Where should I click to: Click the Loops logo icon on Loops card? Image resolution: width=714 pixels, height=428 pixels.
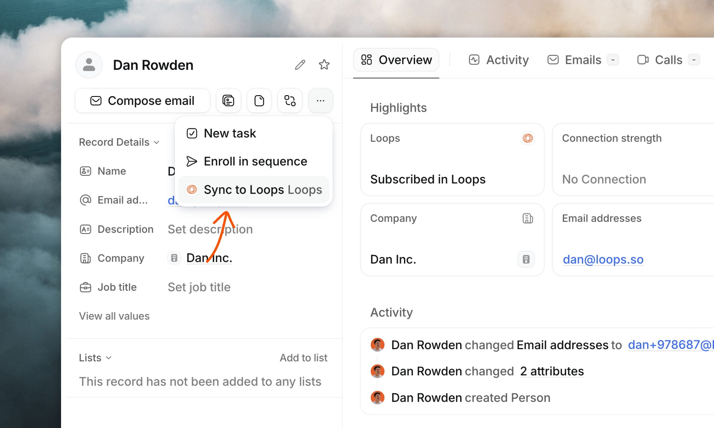(528, 138)
